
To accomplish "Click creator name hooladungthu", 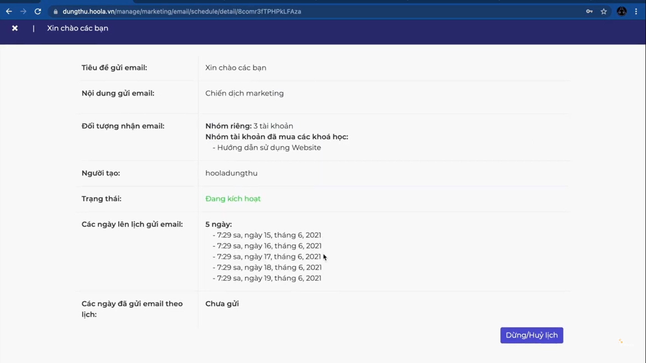I will 231,173.
